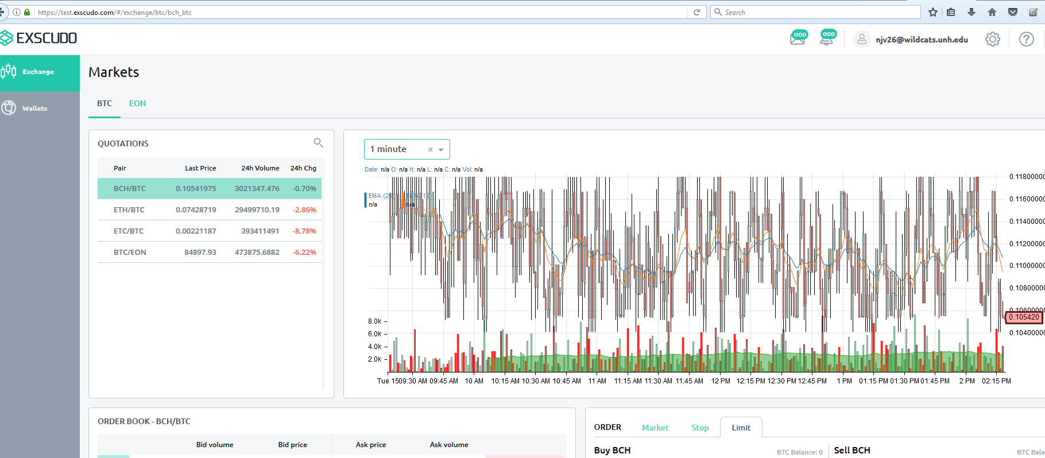The height and width of the screenshot is (458, 1045).
Task: Click the secure padlock icon in the address bar
Action: tap(27, 12)
